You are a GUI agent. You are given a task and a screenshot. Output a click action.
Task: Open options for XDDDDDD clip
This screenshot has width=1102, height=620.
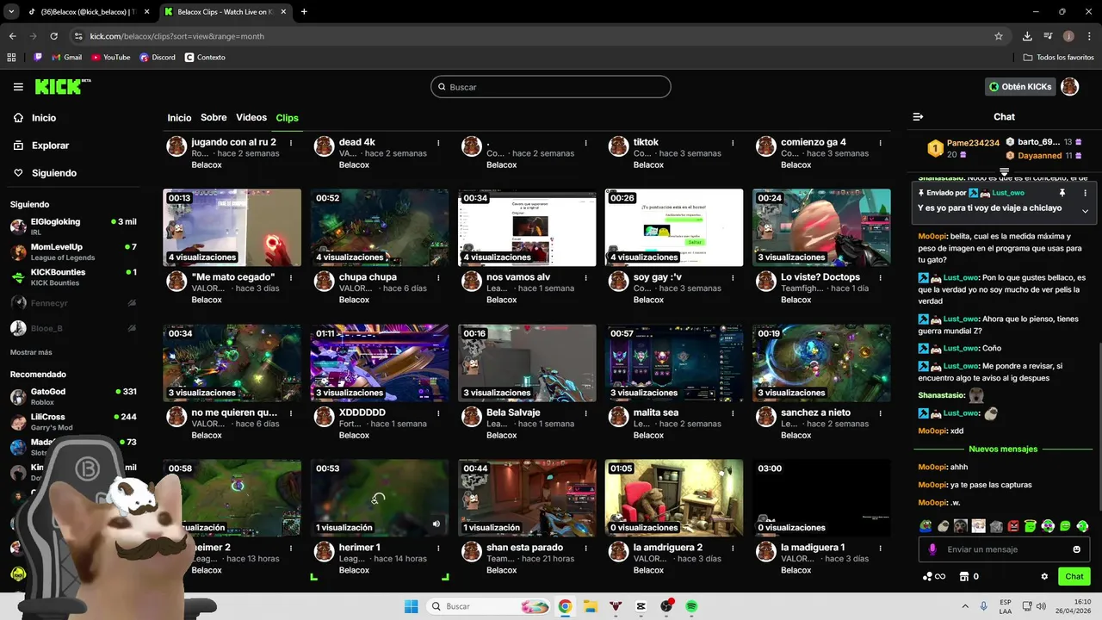[438, 412]
